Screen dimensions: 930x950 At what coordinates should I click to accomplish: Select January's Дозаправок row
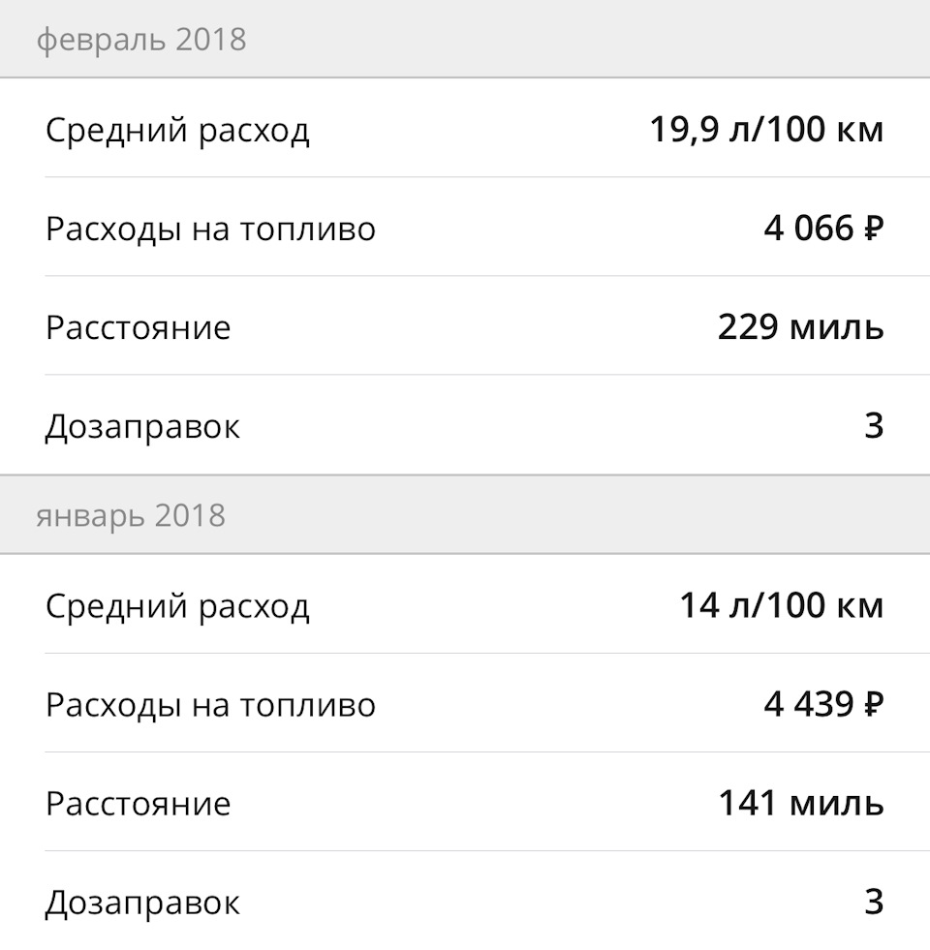465,901
